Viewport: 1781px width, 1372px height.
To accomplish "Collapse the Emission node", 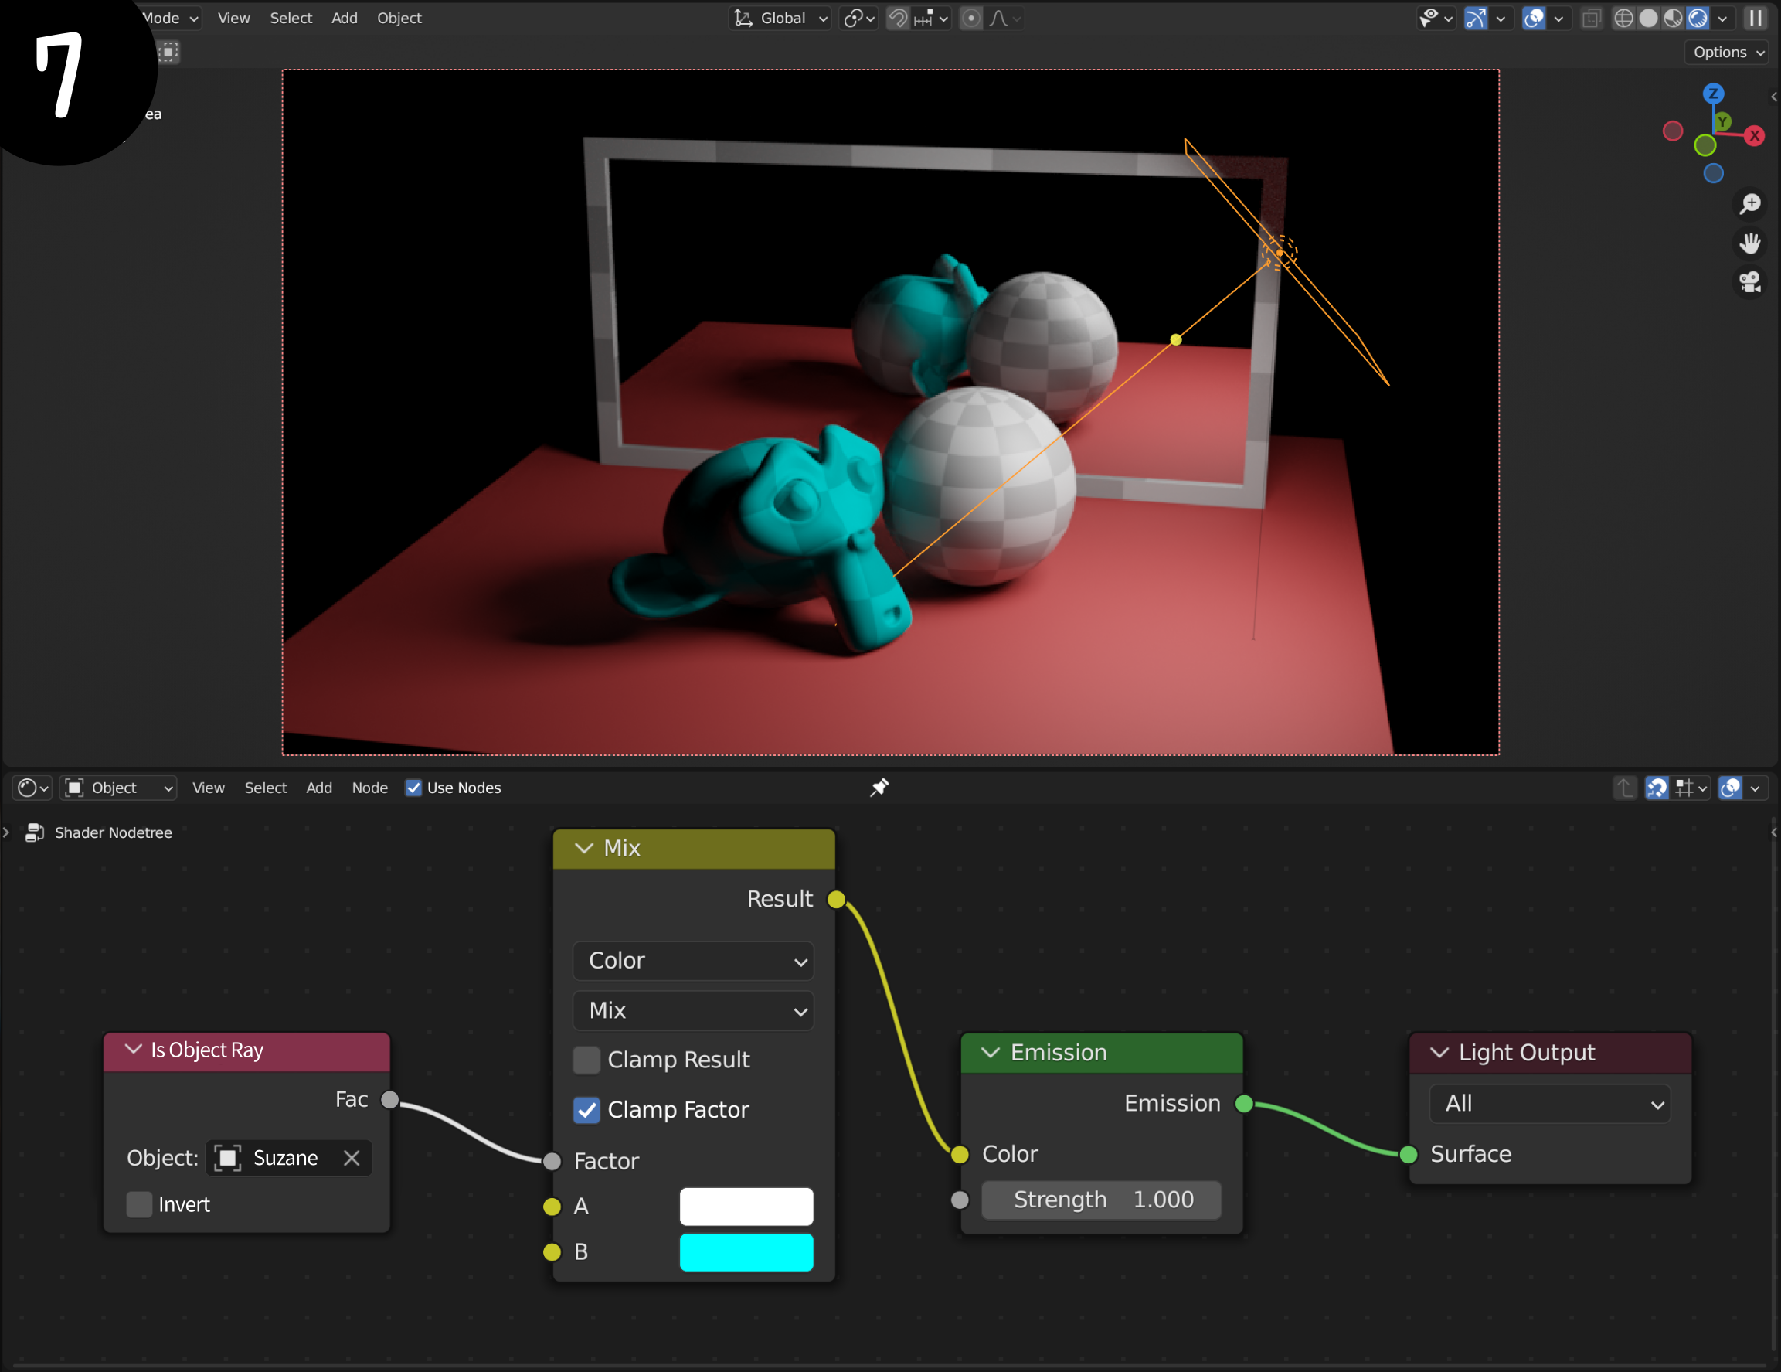I will click(x=990, y=1052).
